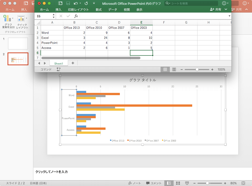Image resolution: width=252 pixels, height=186 pixels.
Task: Open the Undo history dropdown arrow
Action: (x=80, y=3)
